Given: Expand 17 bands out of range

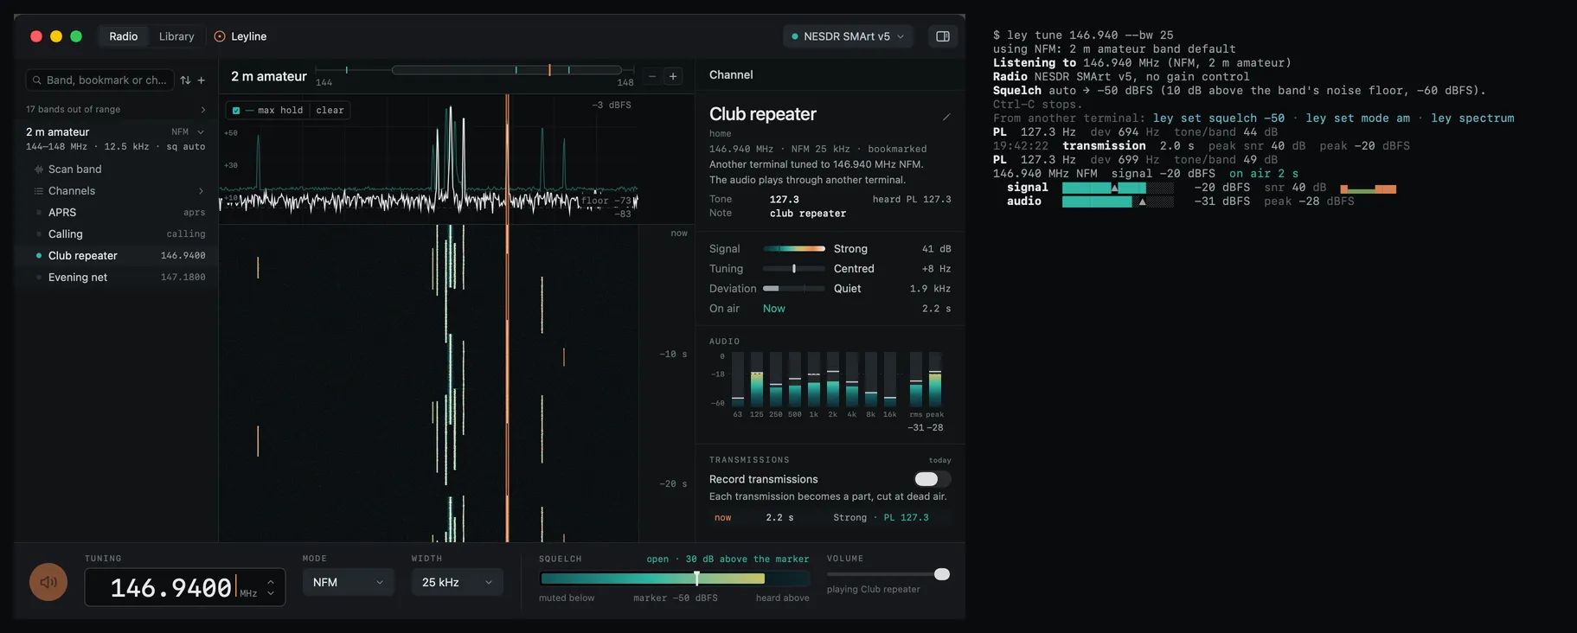Looking at the screenshot, I should tap(116, 110).
